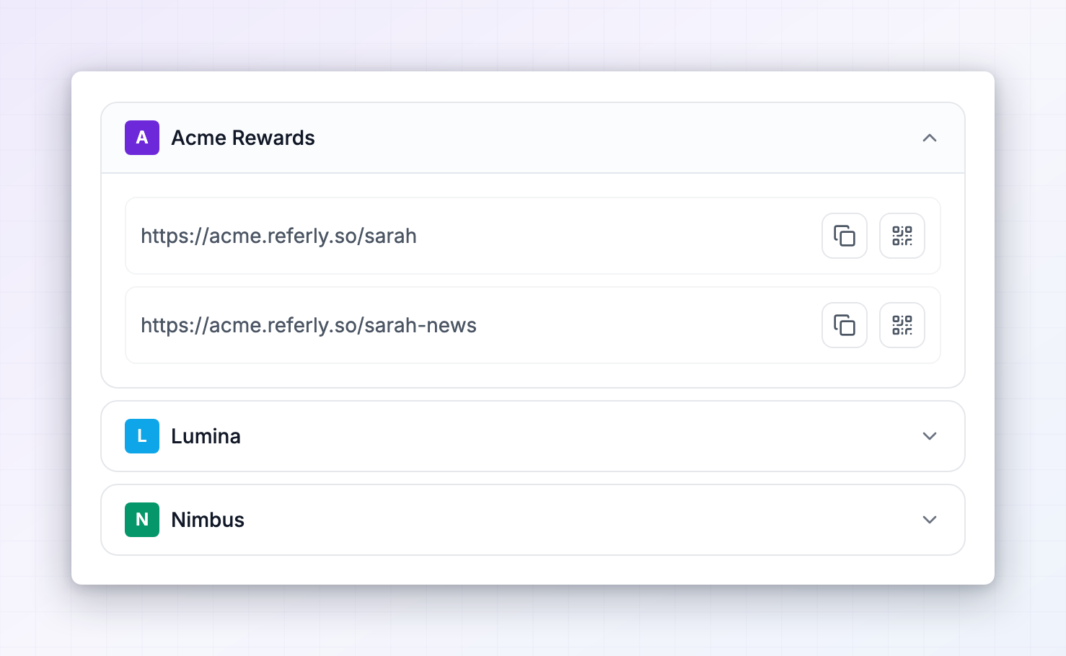Click the Nimbus label text
Viewport: 1066px width, 656px height.
(x=208, y=520)
